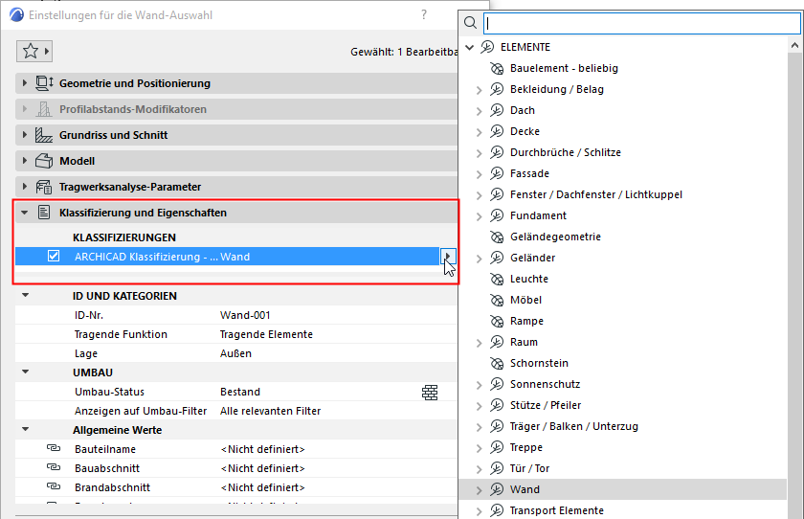Uncheck the ARCHICAD Klassifizierung checkbox
This screenshot has width=804, height=519.
point(54,256)
